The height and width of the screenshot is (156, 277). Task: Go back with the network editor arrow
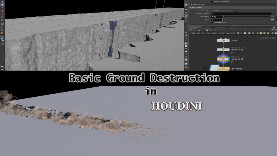point(191,30)
